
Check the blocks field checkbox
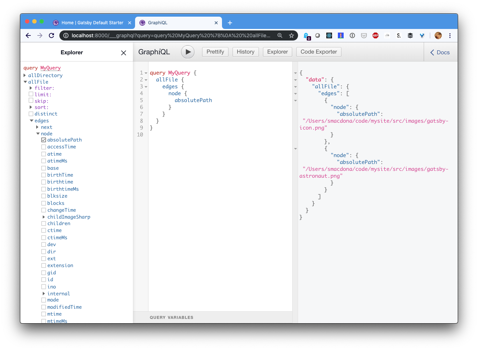pyautogui.click(x=43, y=203)
